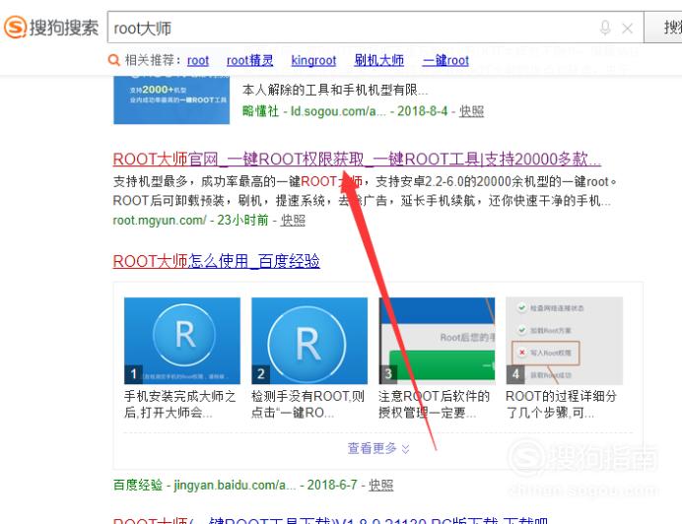
Task: Click the Sogou search logo
Action: click(x=51, y=28)
